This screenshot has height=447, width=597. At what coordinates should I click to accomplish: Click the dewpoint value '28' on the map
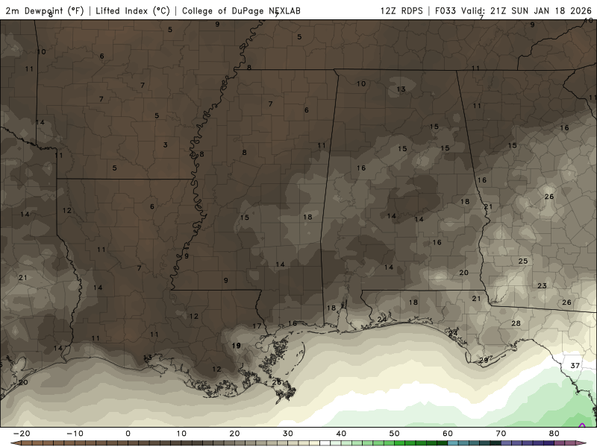(x=516, y=323)
